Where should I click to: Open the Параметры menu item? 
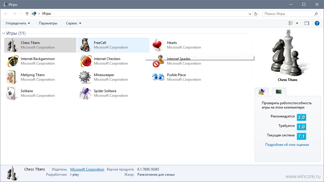48,23
